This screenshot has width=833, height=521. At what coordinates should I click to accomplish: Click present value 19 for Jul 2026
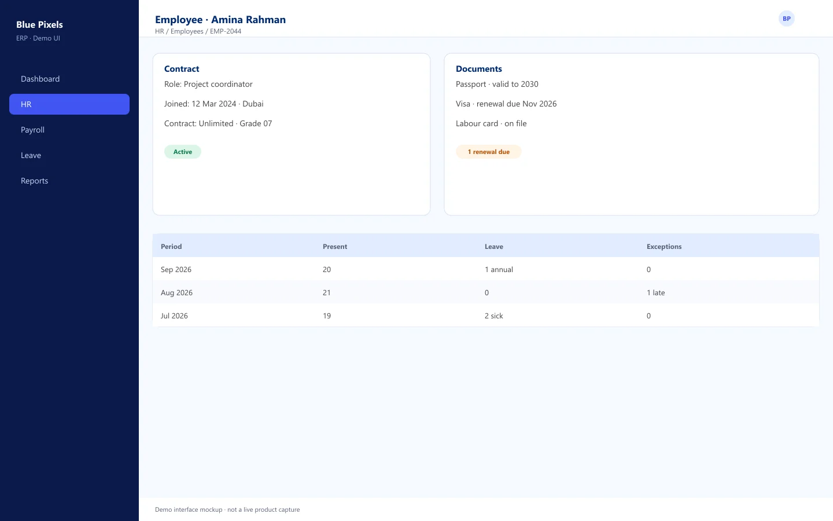(x=327, y=316)
